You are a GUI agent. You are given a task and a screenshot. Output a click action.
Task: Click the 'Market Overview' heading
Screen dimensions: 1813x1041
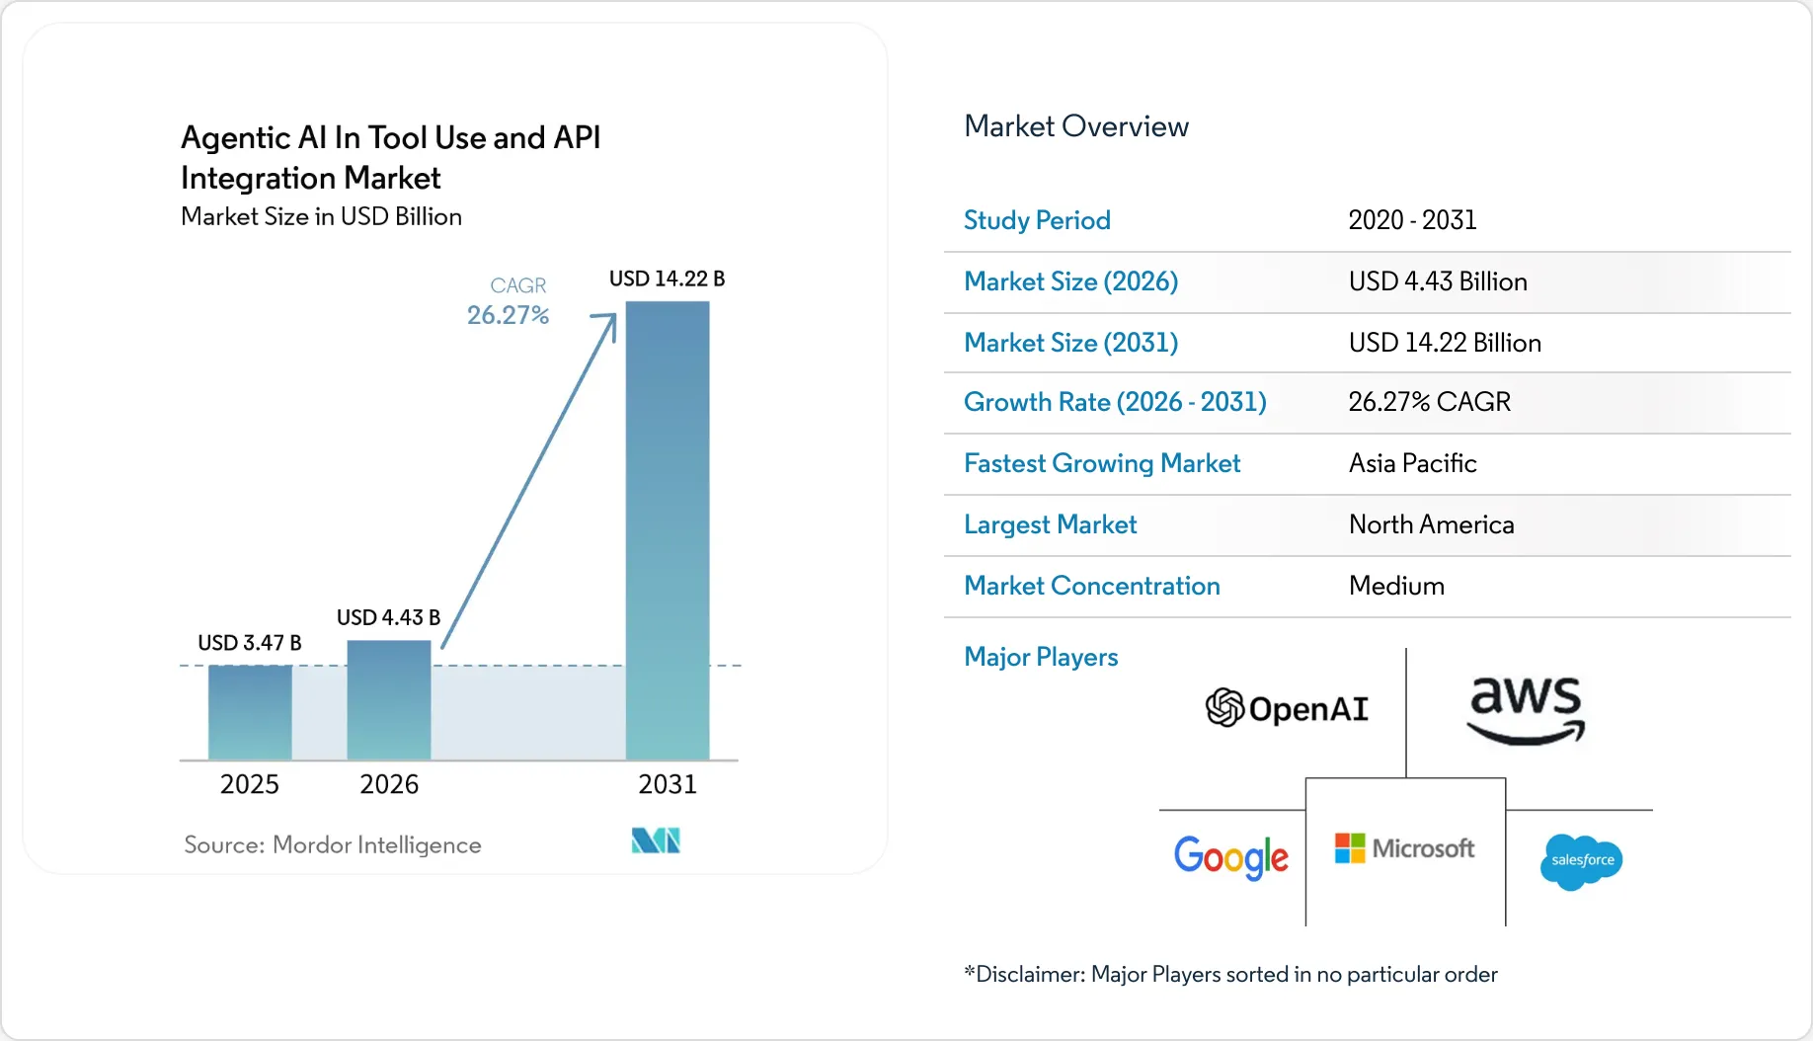click(1076, 126)
